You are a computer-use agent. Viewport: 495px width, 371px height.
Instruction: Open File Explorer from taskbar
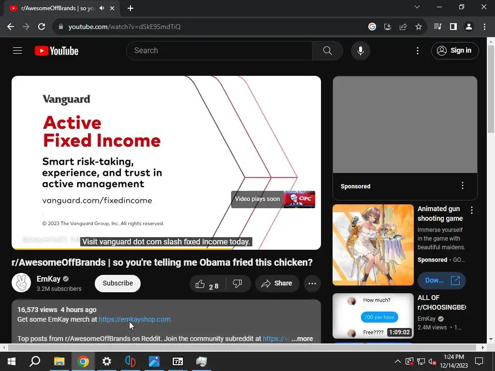(59, 361)
